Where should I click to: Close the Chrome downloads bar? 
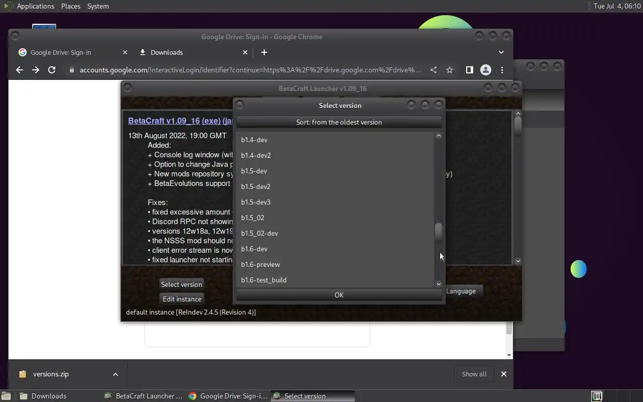click(x=503, y=374)
